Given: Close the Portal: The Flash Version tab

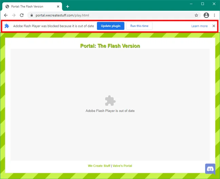Looking at the screenshot, I should (58, 6).
